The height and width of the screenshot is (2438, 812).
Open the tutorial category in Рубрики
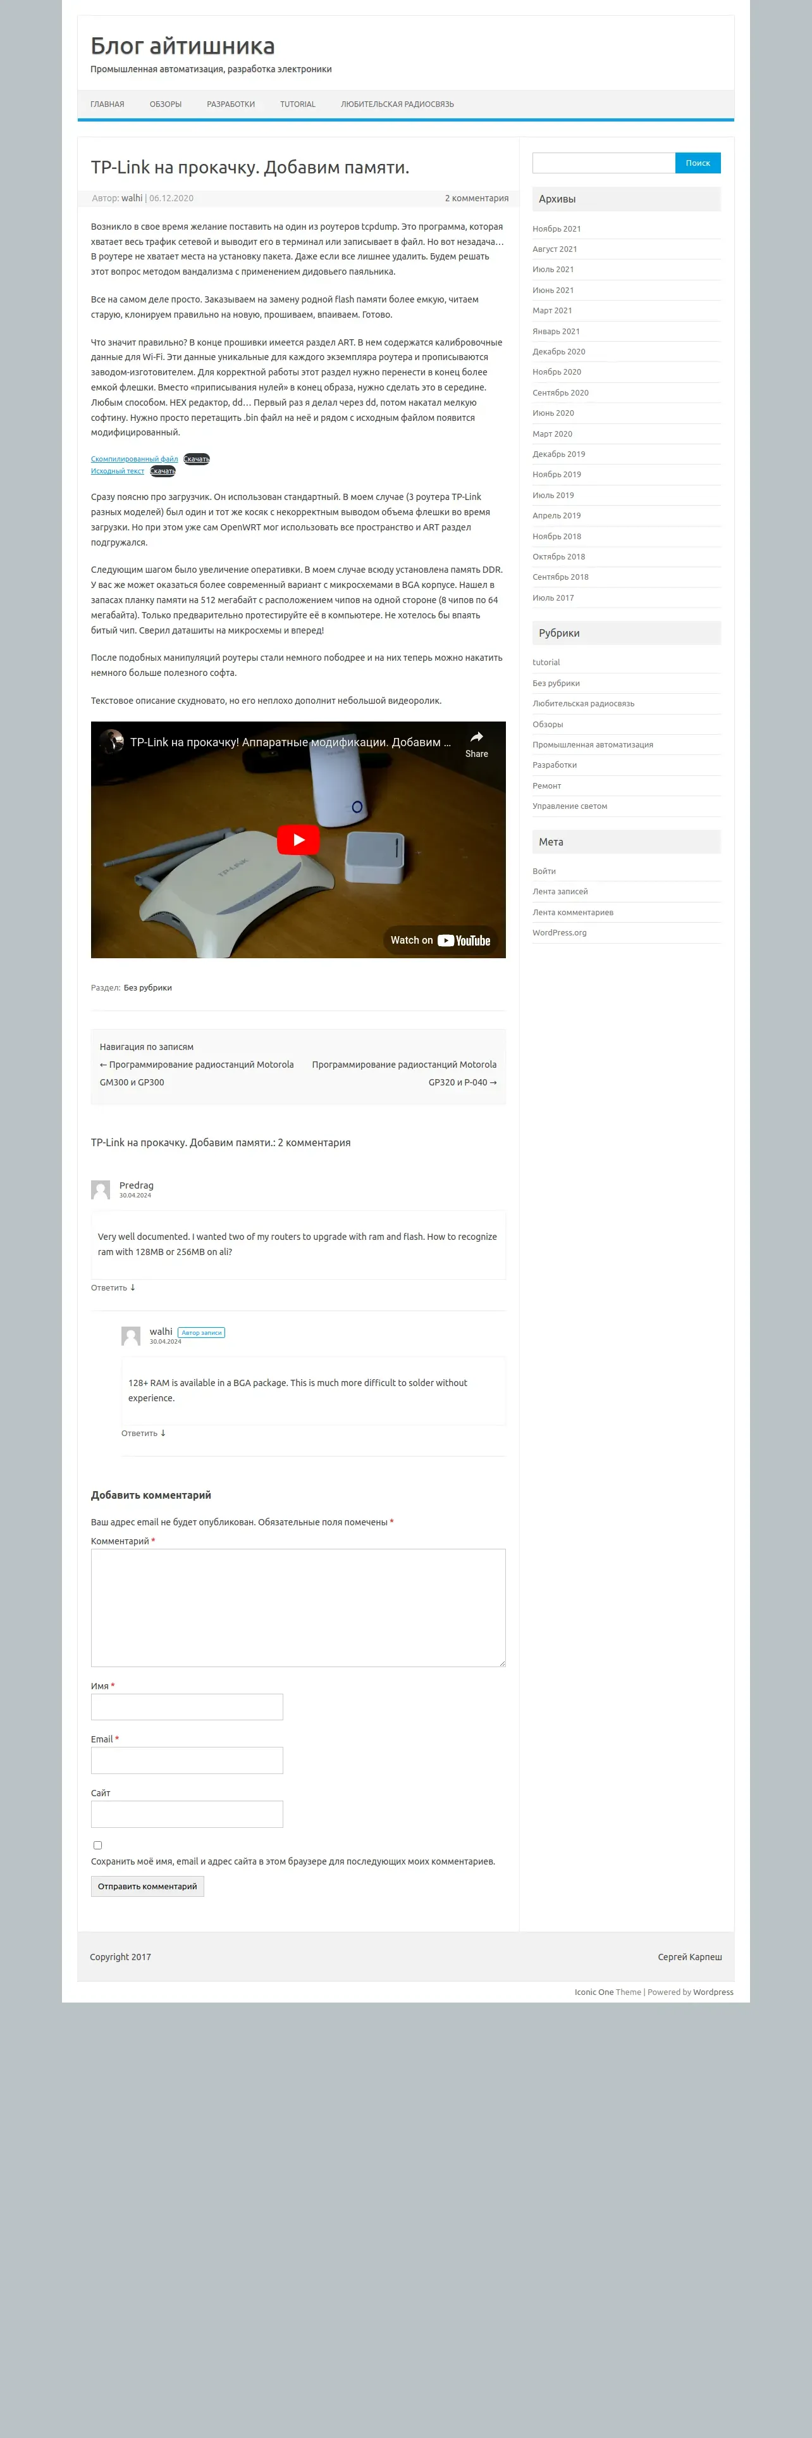(546, 663)
